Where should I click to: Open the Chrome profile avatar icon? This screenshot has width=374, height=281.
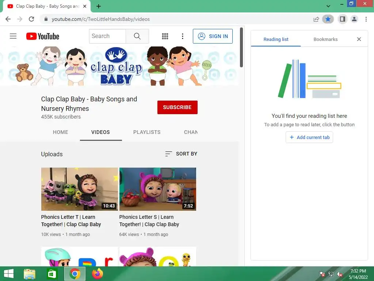tap(354, 19)
